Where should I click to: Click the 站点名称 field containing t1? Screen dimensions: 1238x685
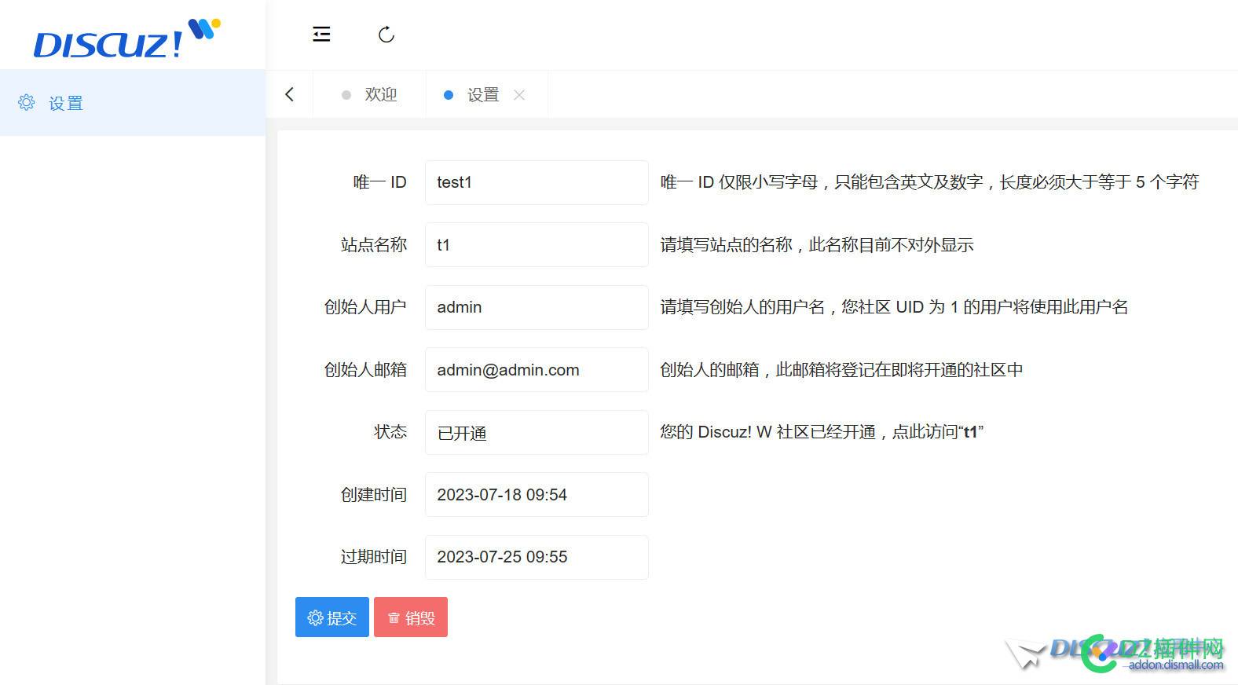click(537, 245)
